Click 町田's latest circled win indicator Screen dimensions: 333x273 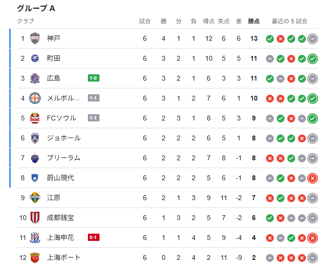tap(313, 59)
